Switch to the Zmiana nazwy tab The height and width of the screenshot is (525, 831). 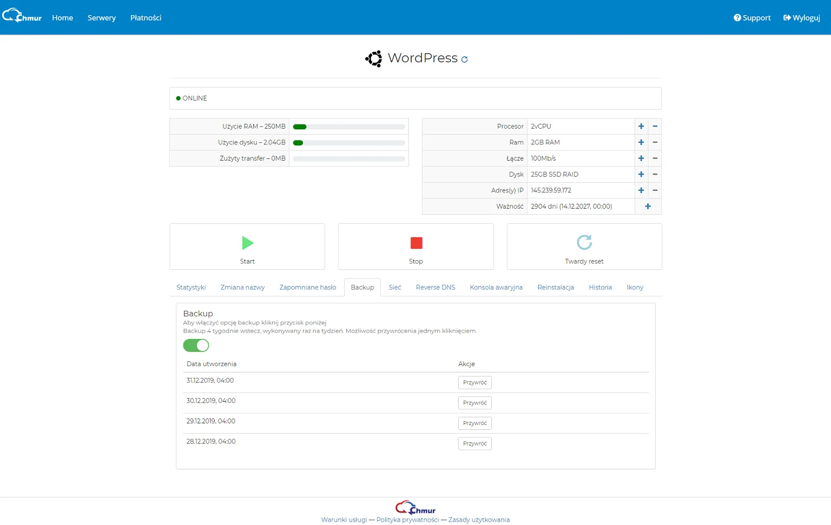242,288
